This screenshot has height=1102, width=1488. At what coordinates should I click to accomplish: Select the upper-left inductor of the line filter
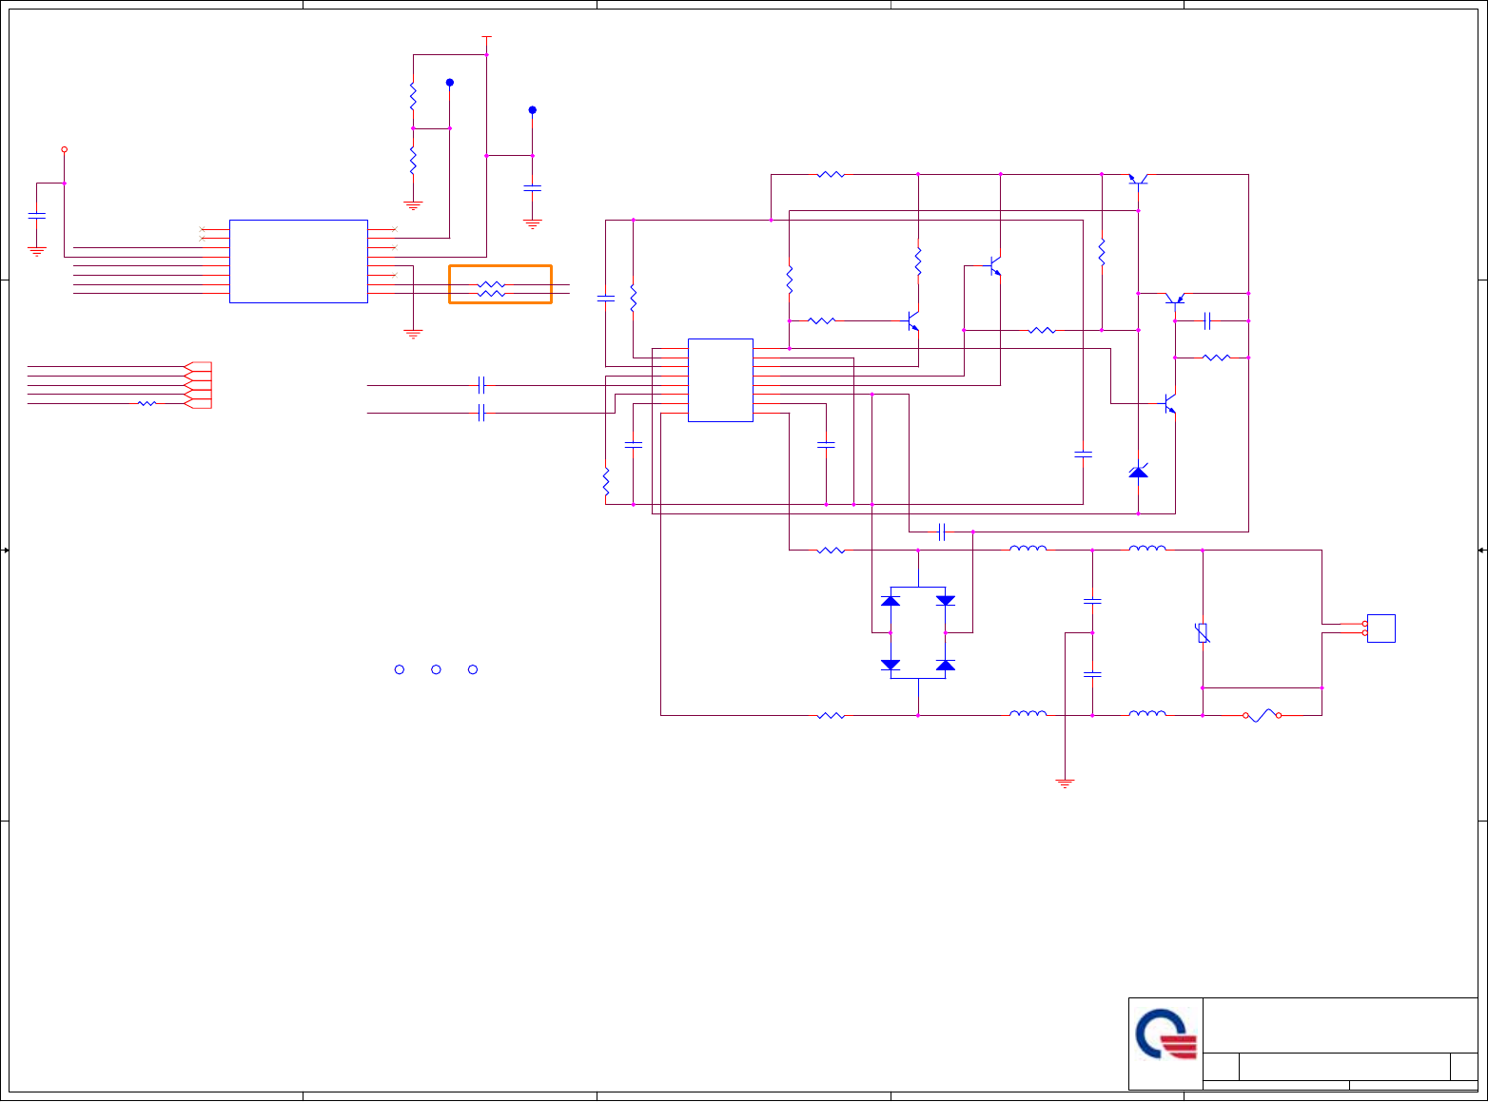click(x=1028, y=549)
